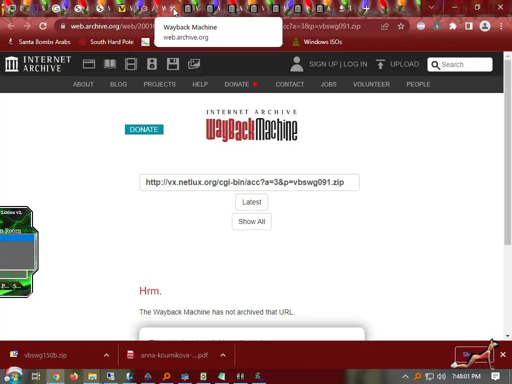
Task: Open Chrome extensions puzzle icon
Action: (453, 26)
